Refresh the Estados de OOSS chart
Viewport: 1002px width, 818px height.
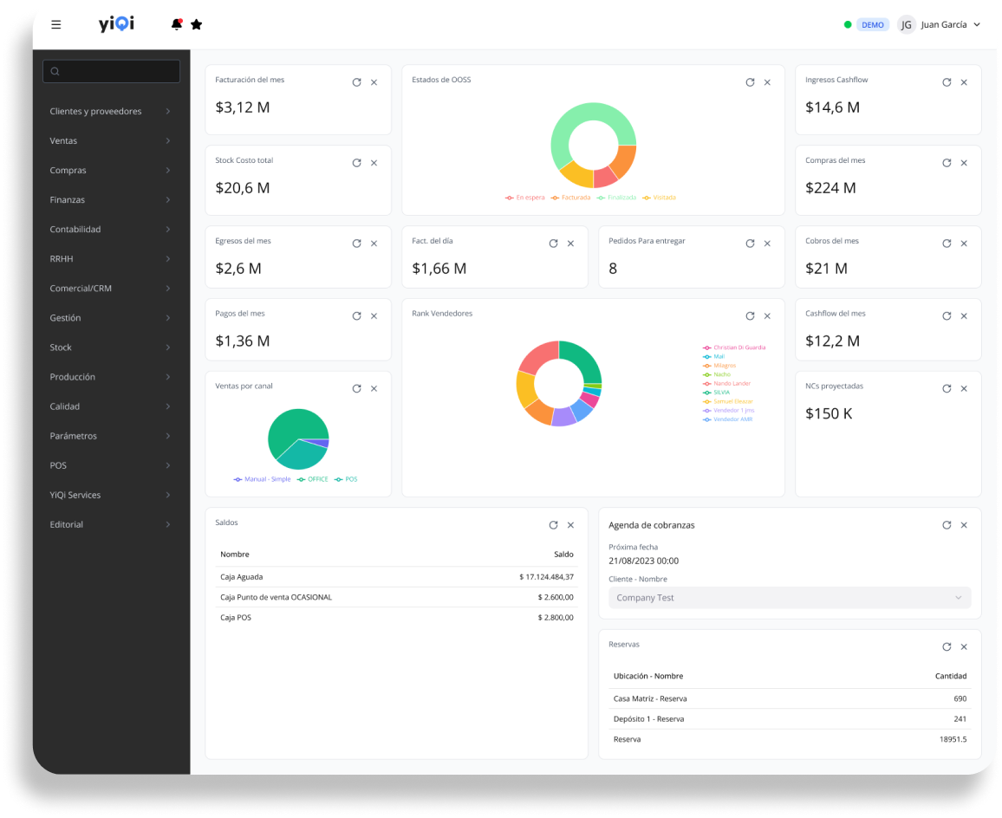pyautogui.click(x=750, y=82)
